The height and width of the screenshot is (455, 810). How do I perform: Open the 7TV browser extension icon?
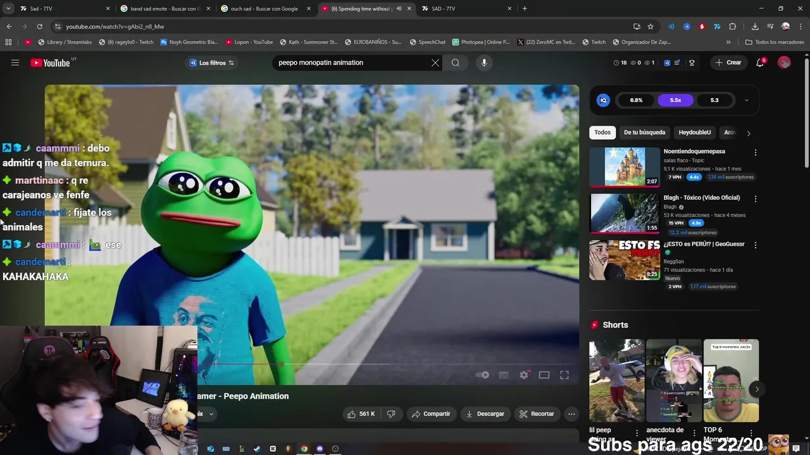pos(717,27)
